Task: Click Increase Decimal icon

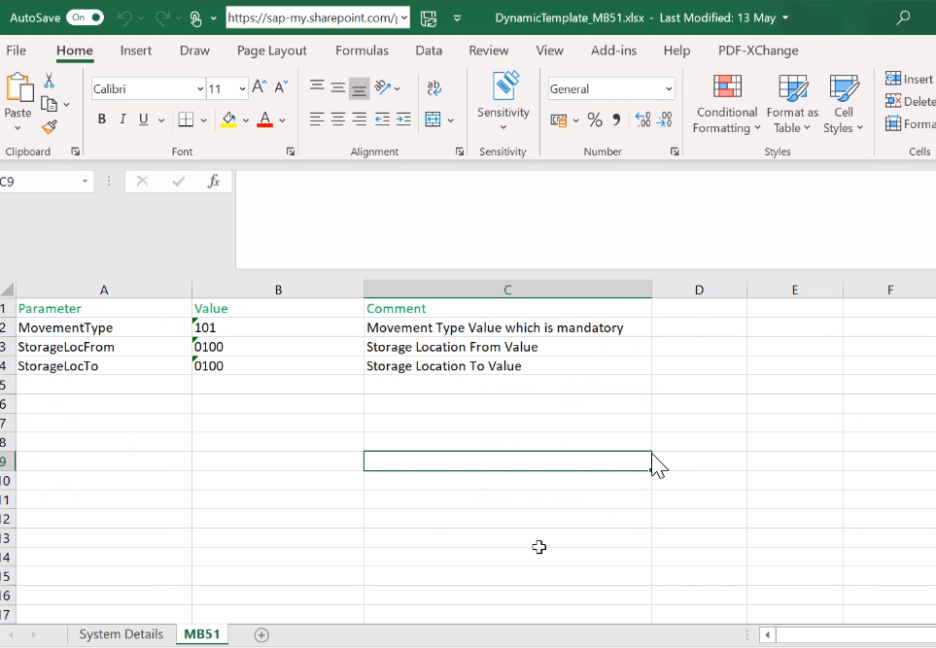Action: (x=642, y=119)
